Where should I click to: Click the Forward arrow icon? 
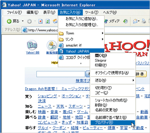(x=29, y=21)
